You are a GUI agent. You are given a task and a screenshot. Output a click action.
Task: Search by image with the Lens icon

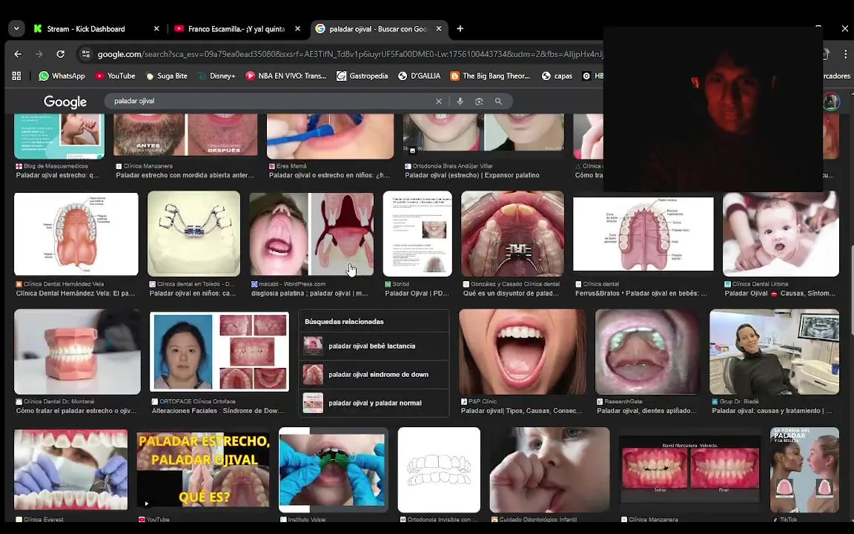(x=480, y=102)
